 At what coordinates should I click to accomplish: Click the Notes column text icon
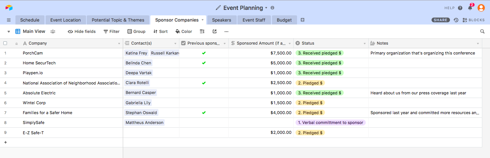(372, 43)
